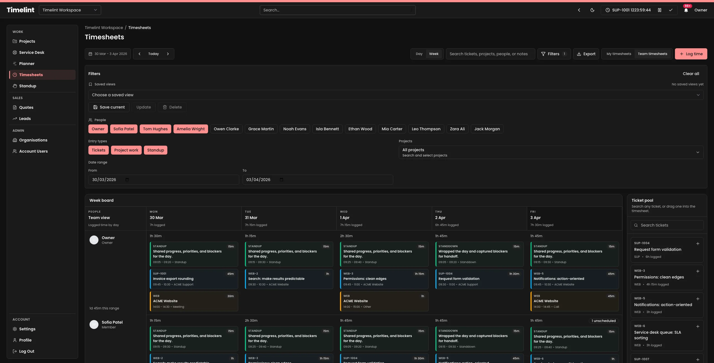Open Settings in sidebar
Viewport: 714px width, 363px height.
tap(42, 329)
